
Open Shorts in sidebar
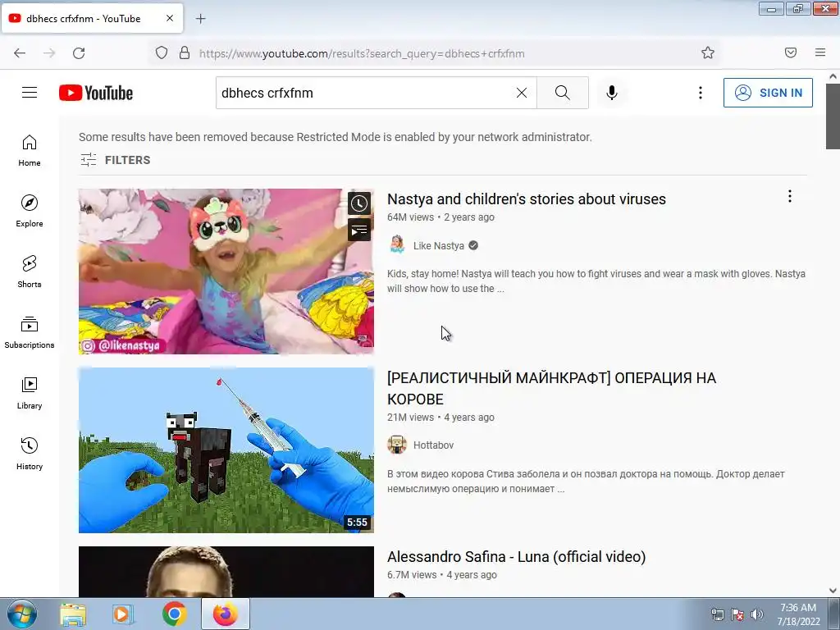click(x=30, y=272)
